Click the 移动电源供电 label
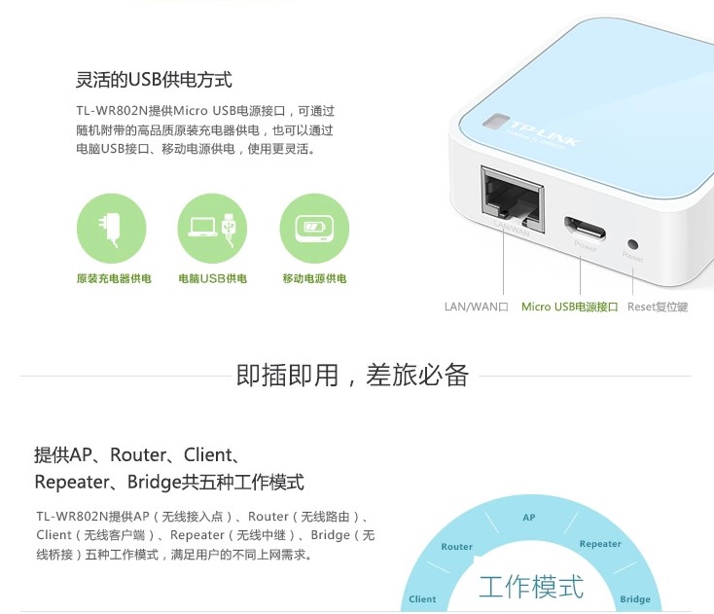The image size is (714, 614). (x=314, y=278)
